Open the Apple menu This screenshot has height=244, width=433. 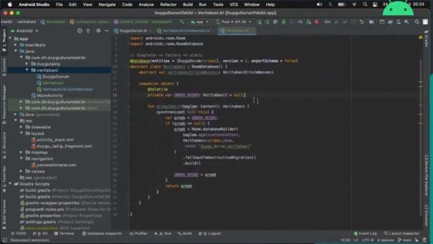(9, 5)
